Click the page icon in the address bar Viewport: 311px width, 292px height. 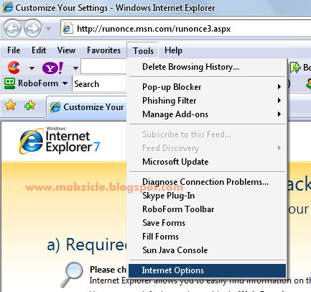click(68, 29)
